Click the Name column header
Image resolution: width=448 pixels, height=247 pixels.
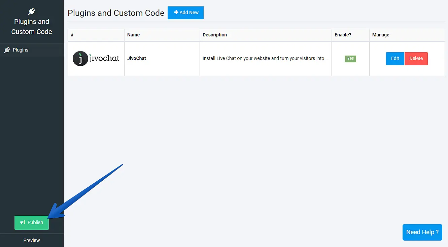(133, 35)
